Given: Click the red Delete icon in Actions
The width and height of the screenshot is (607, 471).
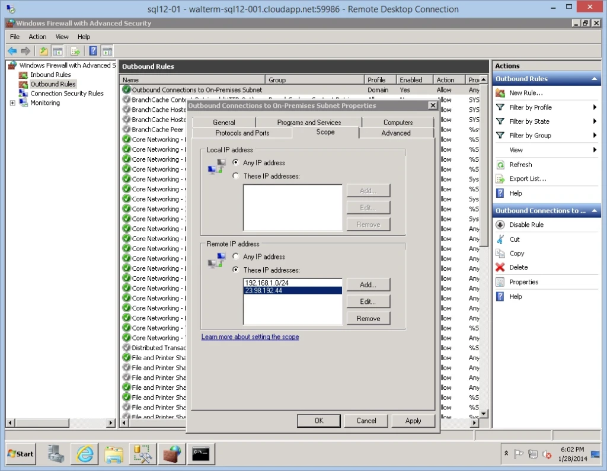Looking at the screenshot, I should point(500,267).
